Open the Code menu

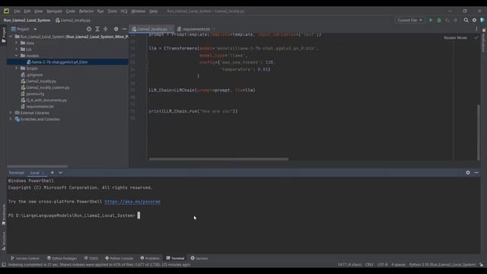click(71, 11)
